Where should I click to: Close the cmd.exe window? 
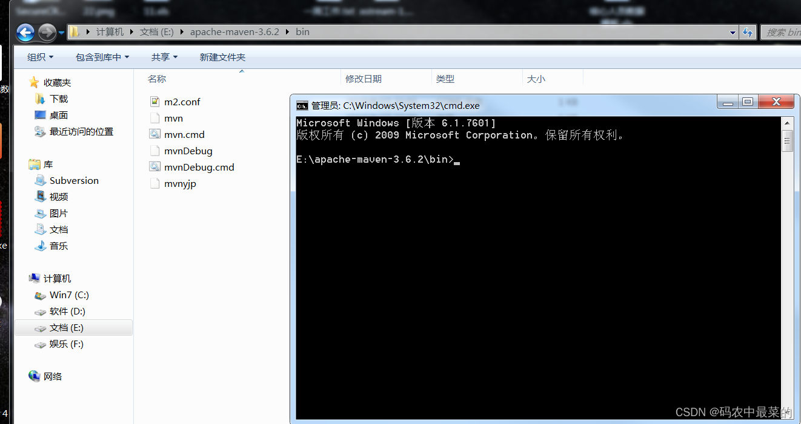pos(776,102)
